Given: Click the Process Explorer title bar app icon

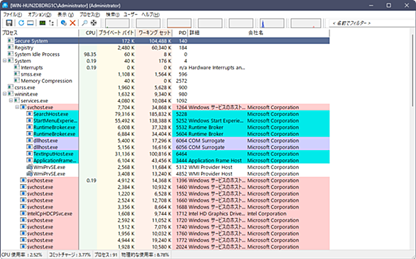Looking at the screenshot, I should point(5,5).
